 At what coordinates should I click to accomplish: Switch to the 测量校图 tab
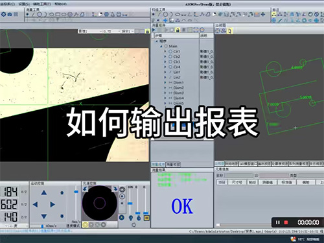tap(173, 165)
